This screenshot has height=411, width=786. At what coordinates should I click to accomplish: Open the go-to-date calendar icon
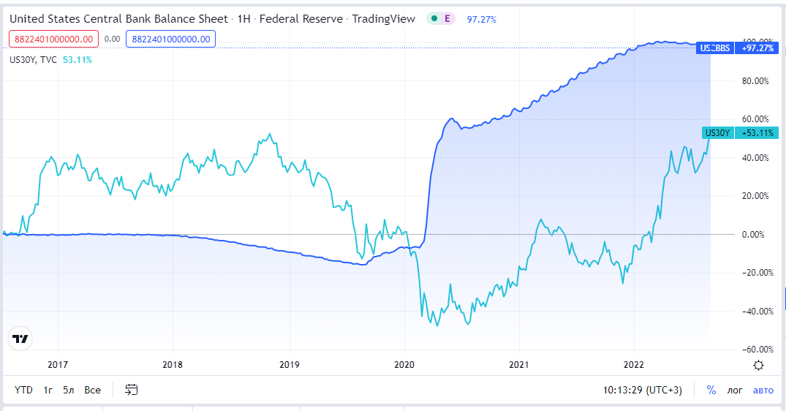click(132, 390)
